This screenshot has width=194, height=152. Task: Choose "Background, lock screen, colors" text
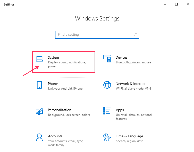69,115
